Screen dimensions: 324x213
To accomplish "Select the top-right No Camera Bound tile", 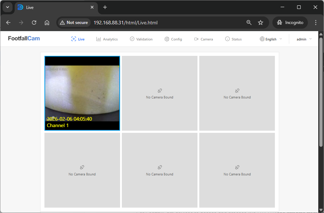I will click(x=237, y=93).
